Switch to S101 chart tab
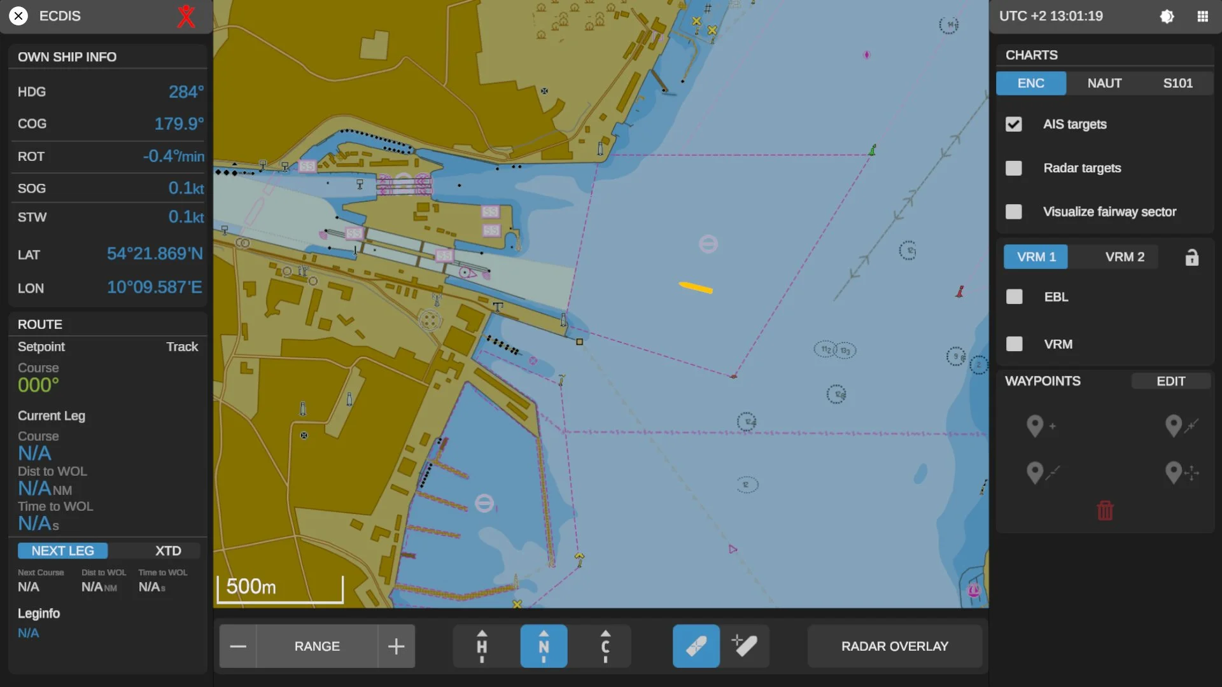Viewport: 1222px width, 687px height. [1177, 83]
